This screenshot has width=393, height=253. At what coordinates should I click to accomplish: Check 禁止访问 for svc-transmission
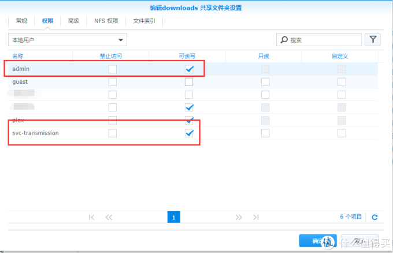113,133
